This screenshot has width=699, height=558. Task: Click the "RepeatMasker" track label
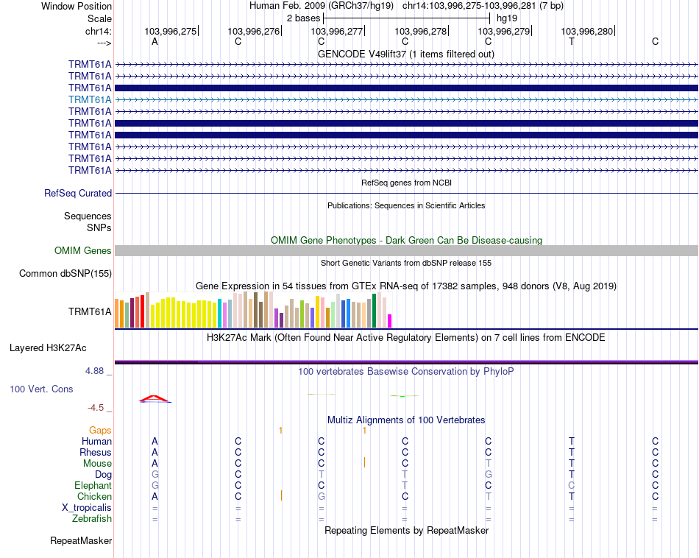click(x=81, y=540)
